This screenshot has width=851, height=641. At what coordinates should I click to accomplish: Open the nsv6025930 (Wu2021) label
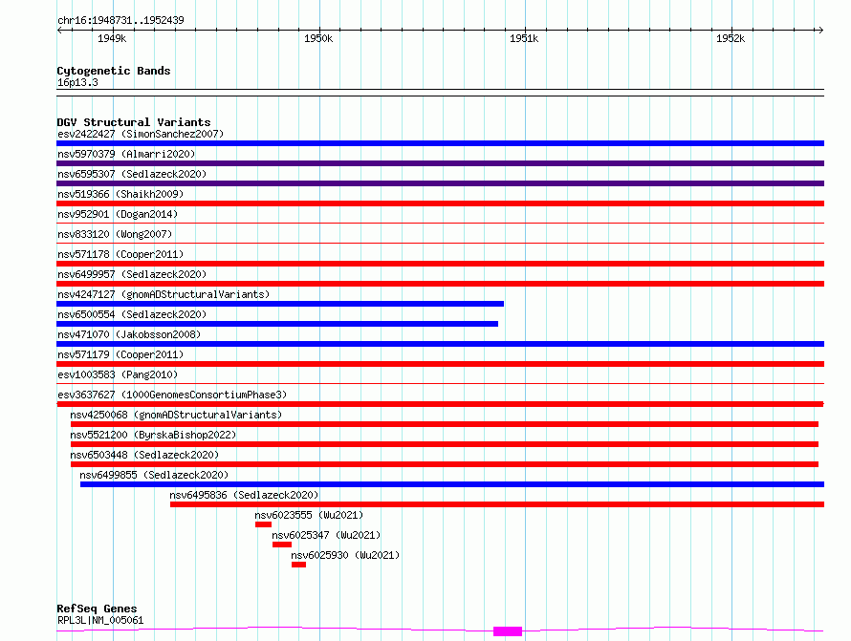tap(345, 555)
